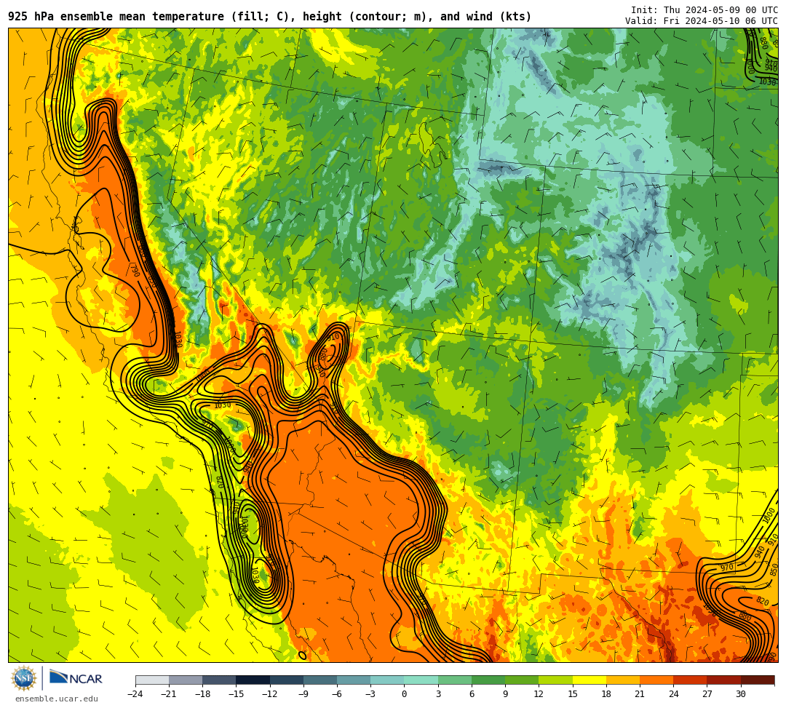
Task: Click the green 6 to 9 color bar swatch
Action: coord(488,680)
